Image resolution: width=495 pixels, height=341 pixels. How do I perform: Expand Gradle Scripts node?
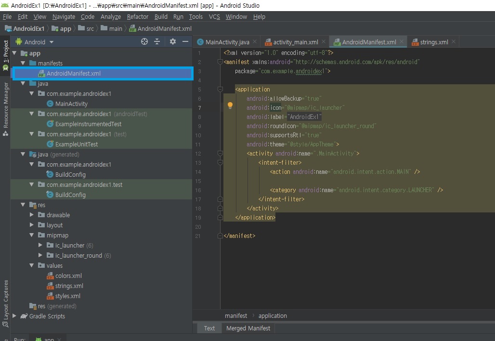14,316
